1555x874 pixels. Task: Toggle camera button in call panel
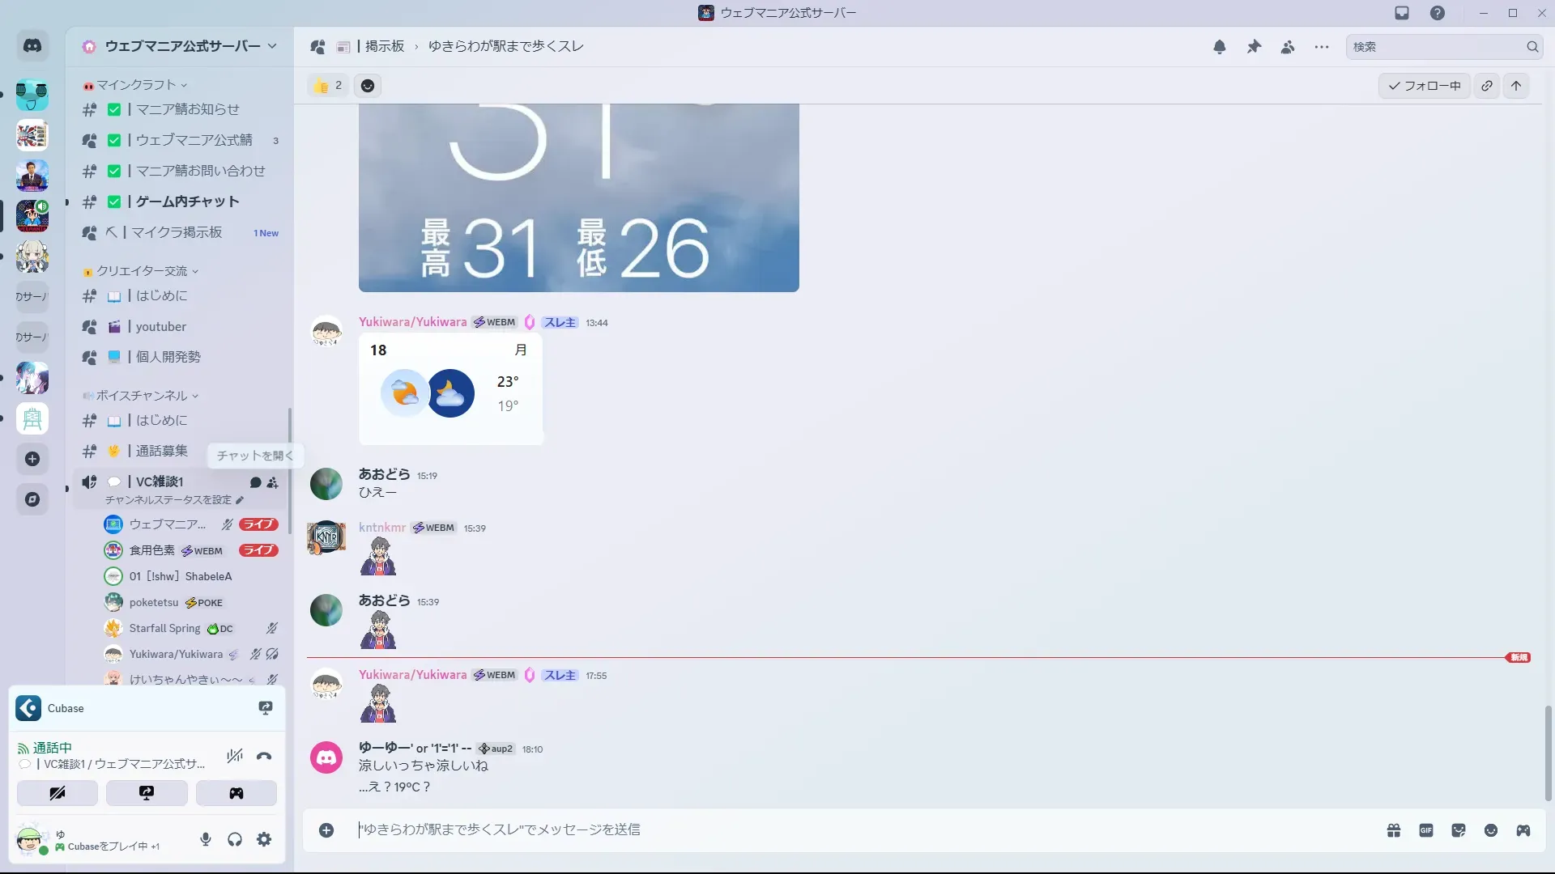click(x=58, y=793)
